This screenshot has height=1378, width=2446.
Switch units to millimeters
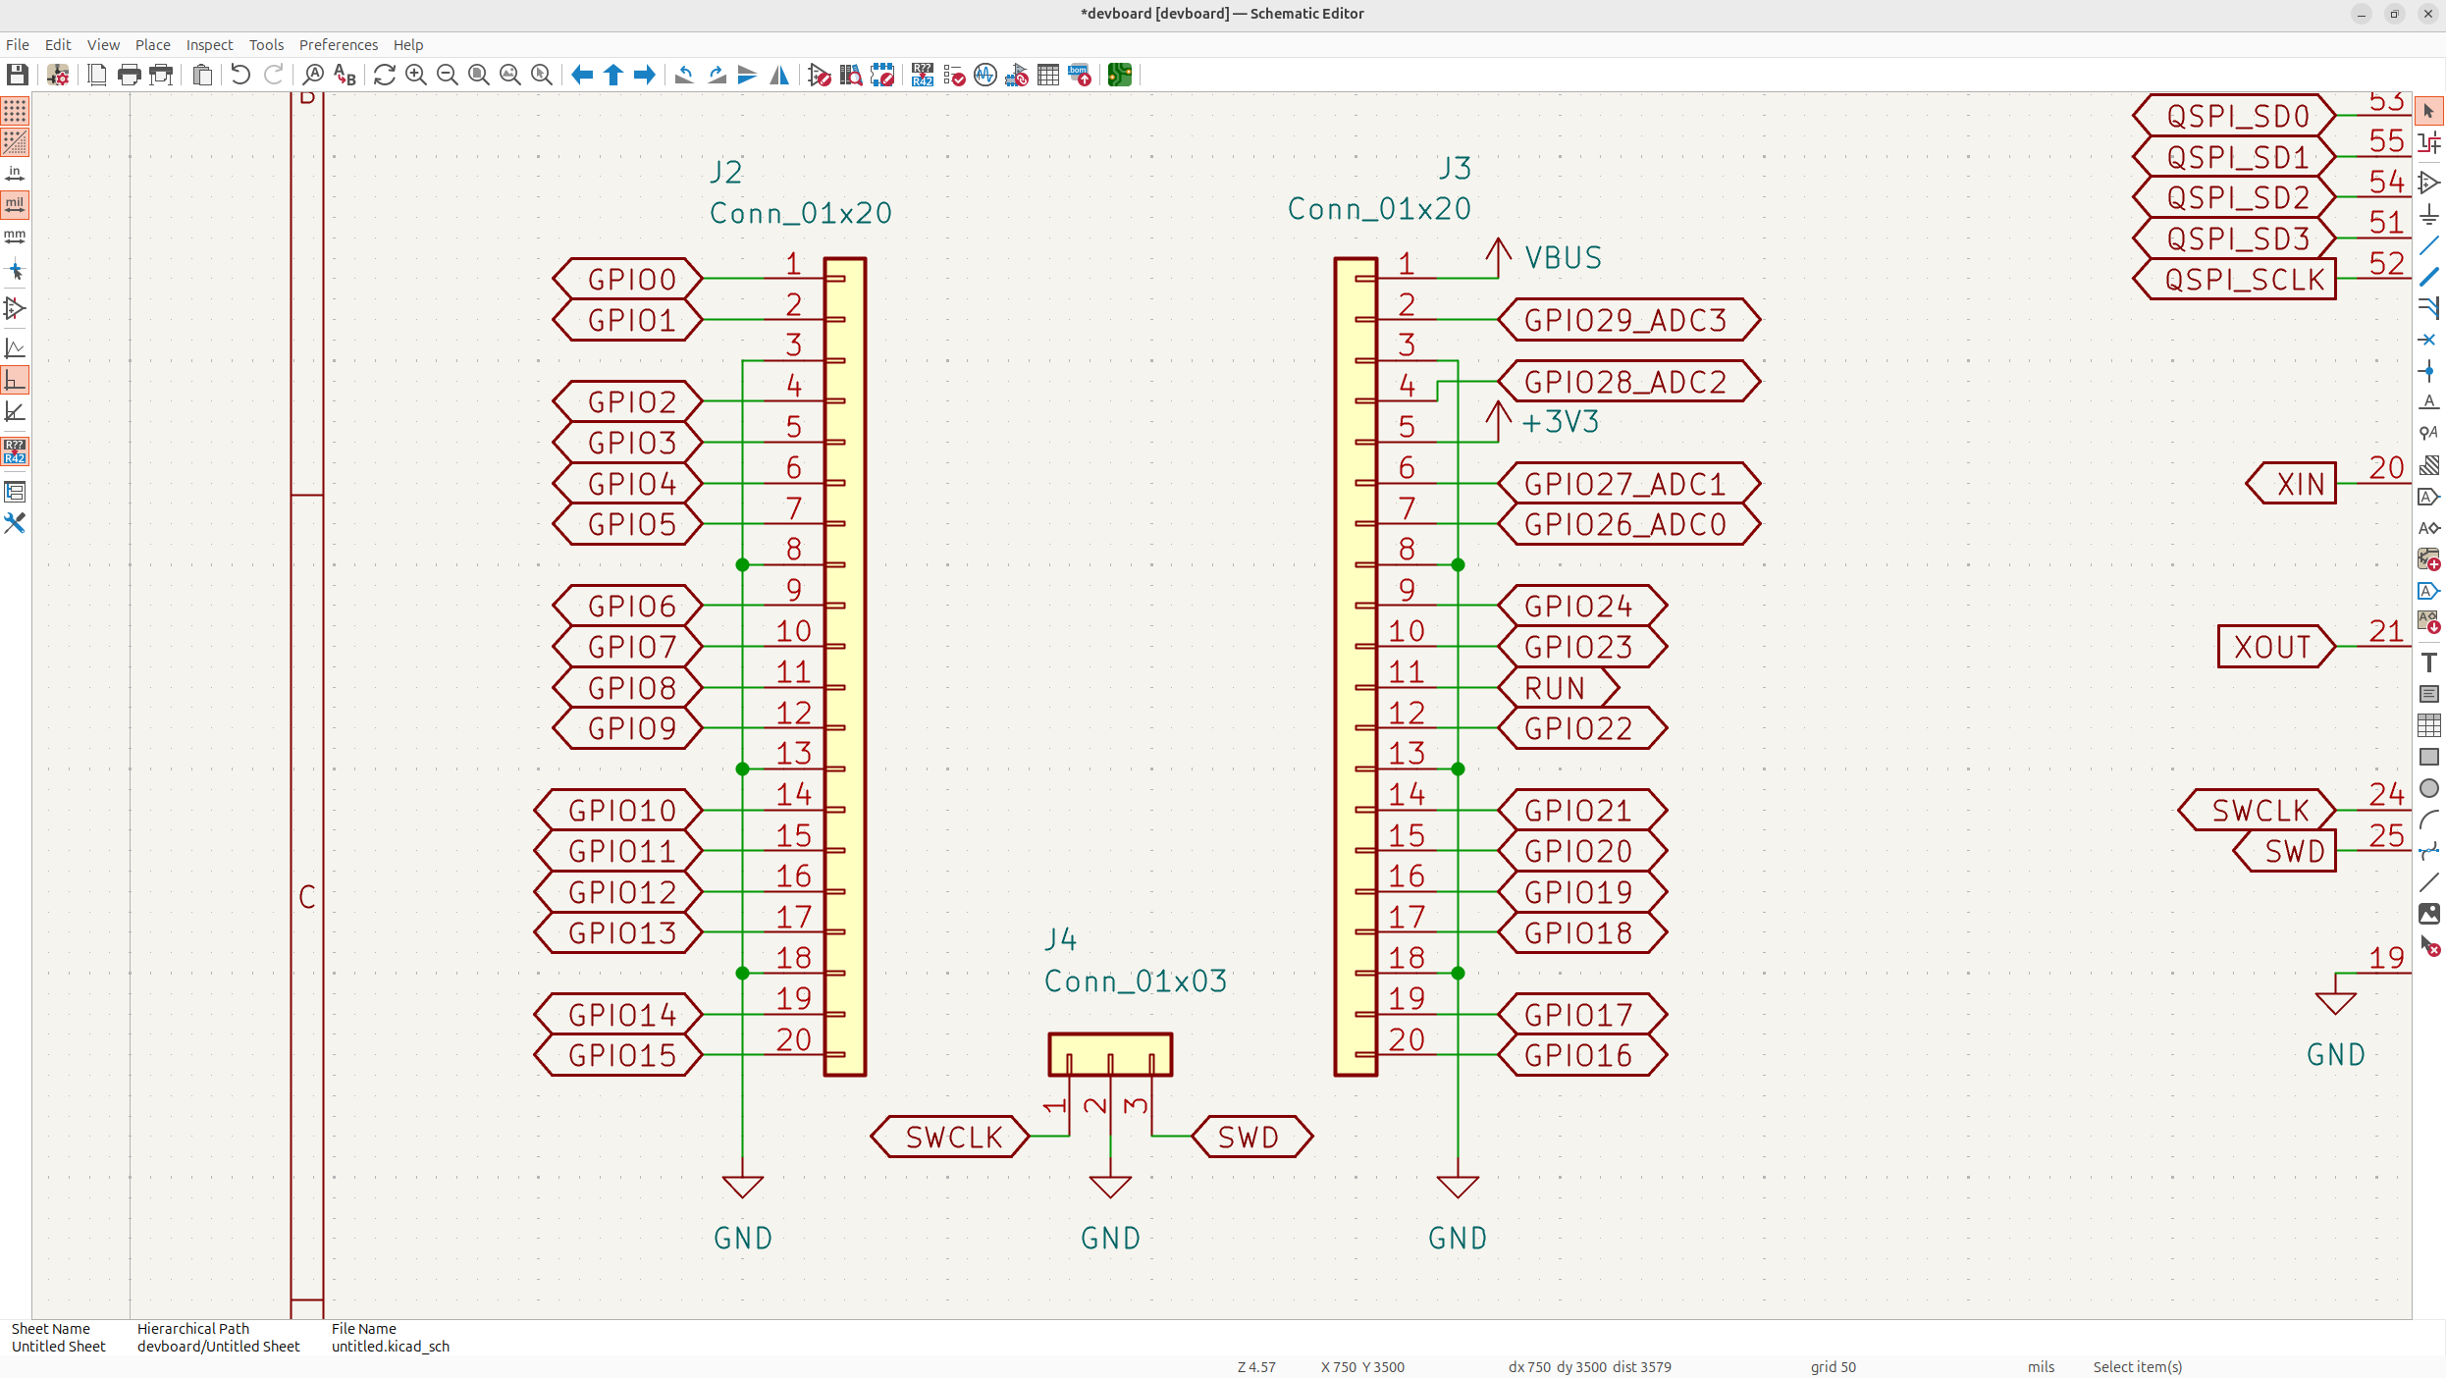(15, 237)
